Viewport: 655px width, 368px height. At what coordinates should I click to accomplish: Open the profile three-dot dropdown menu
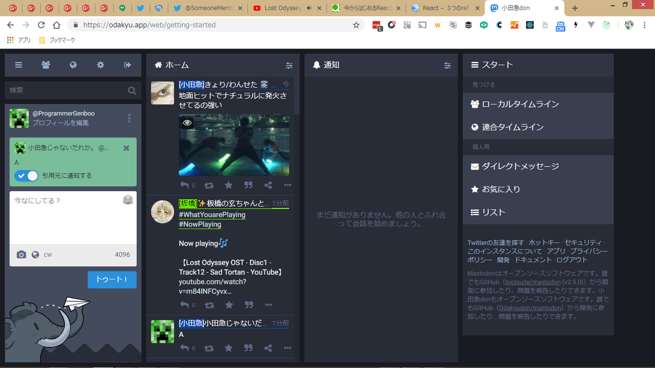[x=129, y=118]
